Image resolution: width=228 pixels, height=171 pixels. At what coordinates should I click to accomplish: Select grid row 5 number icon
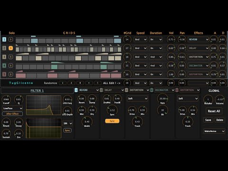4,74
